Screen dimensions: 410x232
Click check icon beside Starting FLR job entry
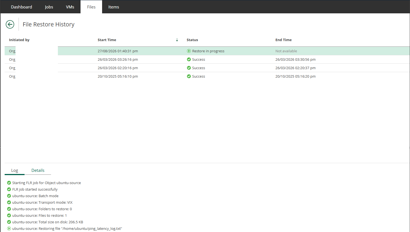point(9,183)
